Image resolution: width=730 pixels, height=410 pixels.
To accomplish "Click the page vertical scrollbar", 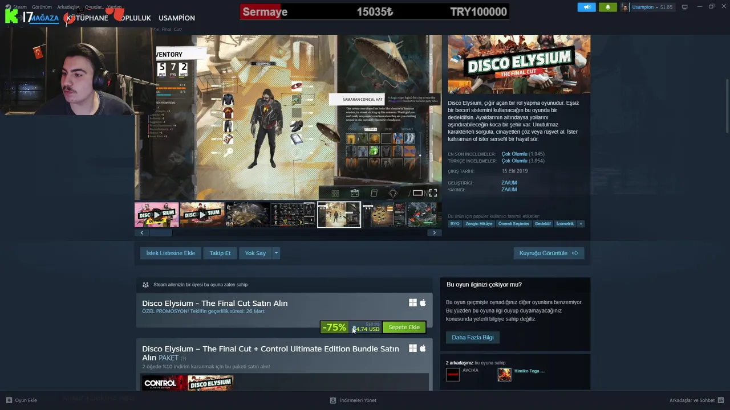I will pos(727,107).
